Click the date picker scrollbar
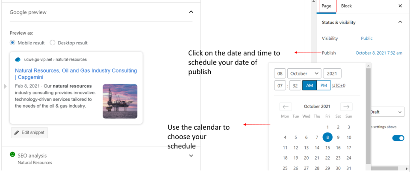Viewport: 410px width, 172px height. point(368,115)
